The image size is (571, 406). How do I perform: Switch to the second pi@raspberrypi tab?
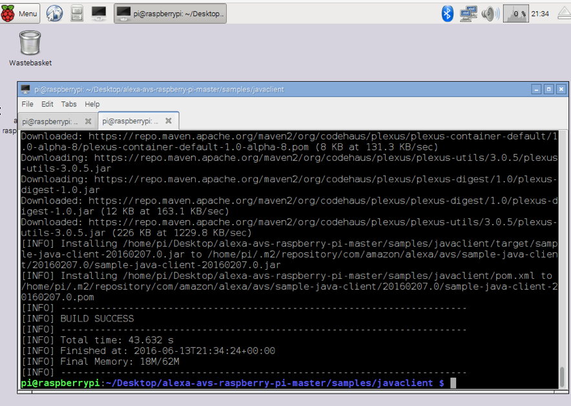pyautogui.click(x=130, y=121)
